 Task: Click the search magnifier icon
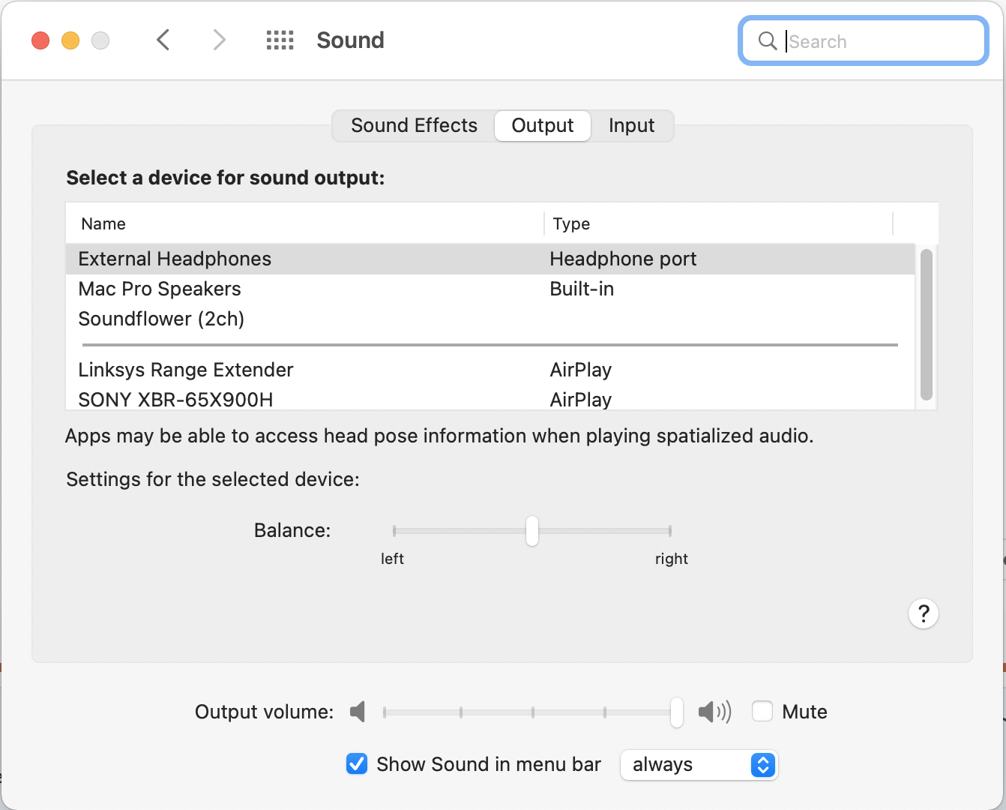(x=767, y=40)
